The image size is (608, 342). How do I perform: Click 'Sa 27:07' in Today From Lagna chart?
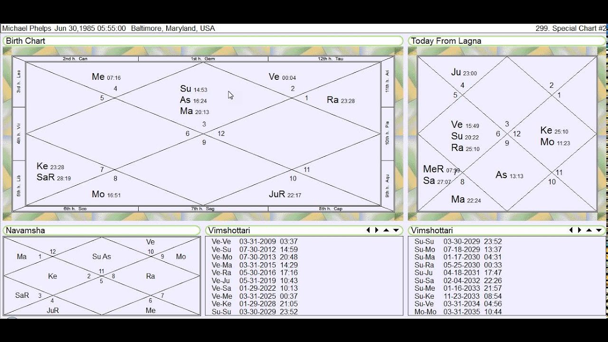click(x=437, y=181)
